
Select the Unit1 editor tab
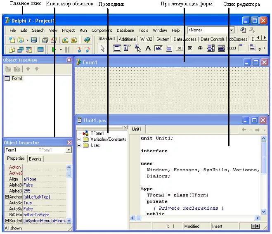[x=137, y=129]
